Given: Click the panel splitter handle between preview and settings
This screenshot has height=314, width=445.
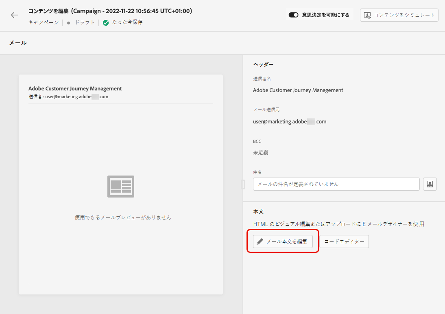Looking at the screenshot, I should [x=243, y=184].
